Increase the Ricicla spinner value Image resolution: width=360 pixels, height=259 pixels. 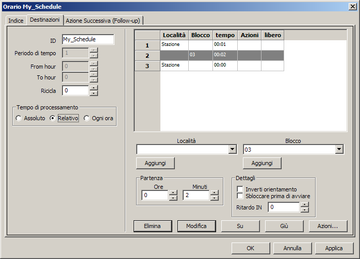(x=93, y=88)
